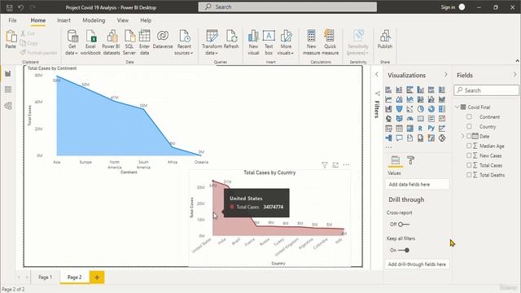Click the Excel workbook data source
Viewport: 521px width, 293px height.
point(90,42)
